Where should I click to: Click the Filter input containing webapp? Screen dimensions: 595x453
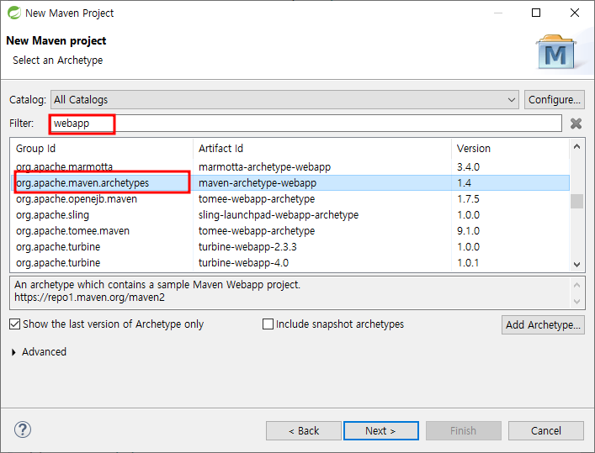click(305, 124)
